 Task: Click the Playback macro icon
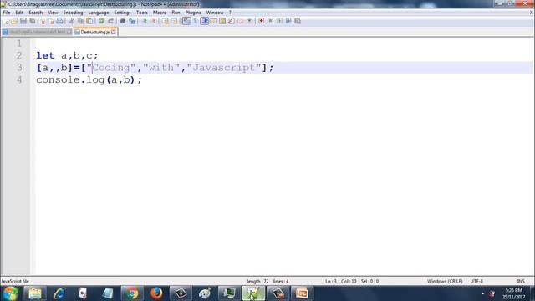279,21
